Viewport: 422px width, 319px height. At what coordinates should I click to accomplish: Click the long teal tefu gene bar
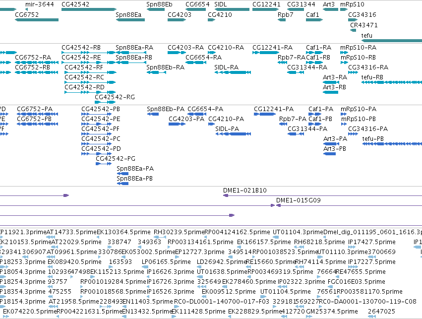tap(392, 41)
